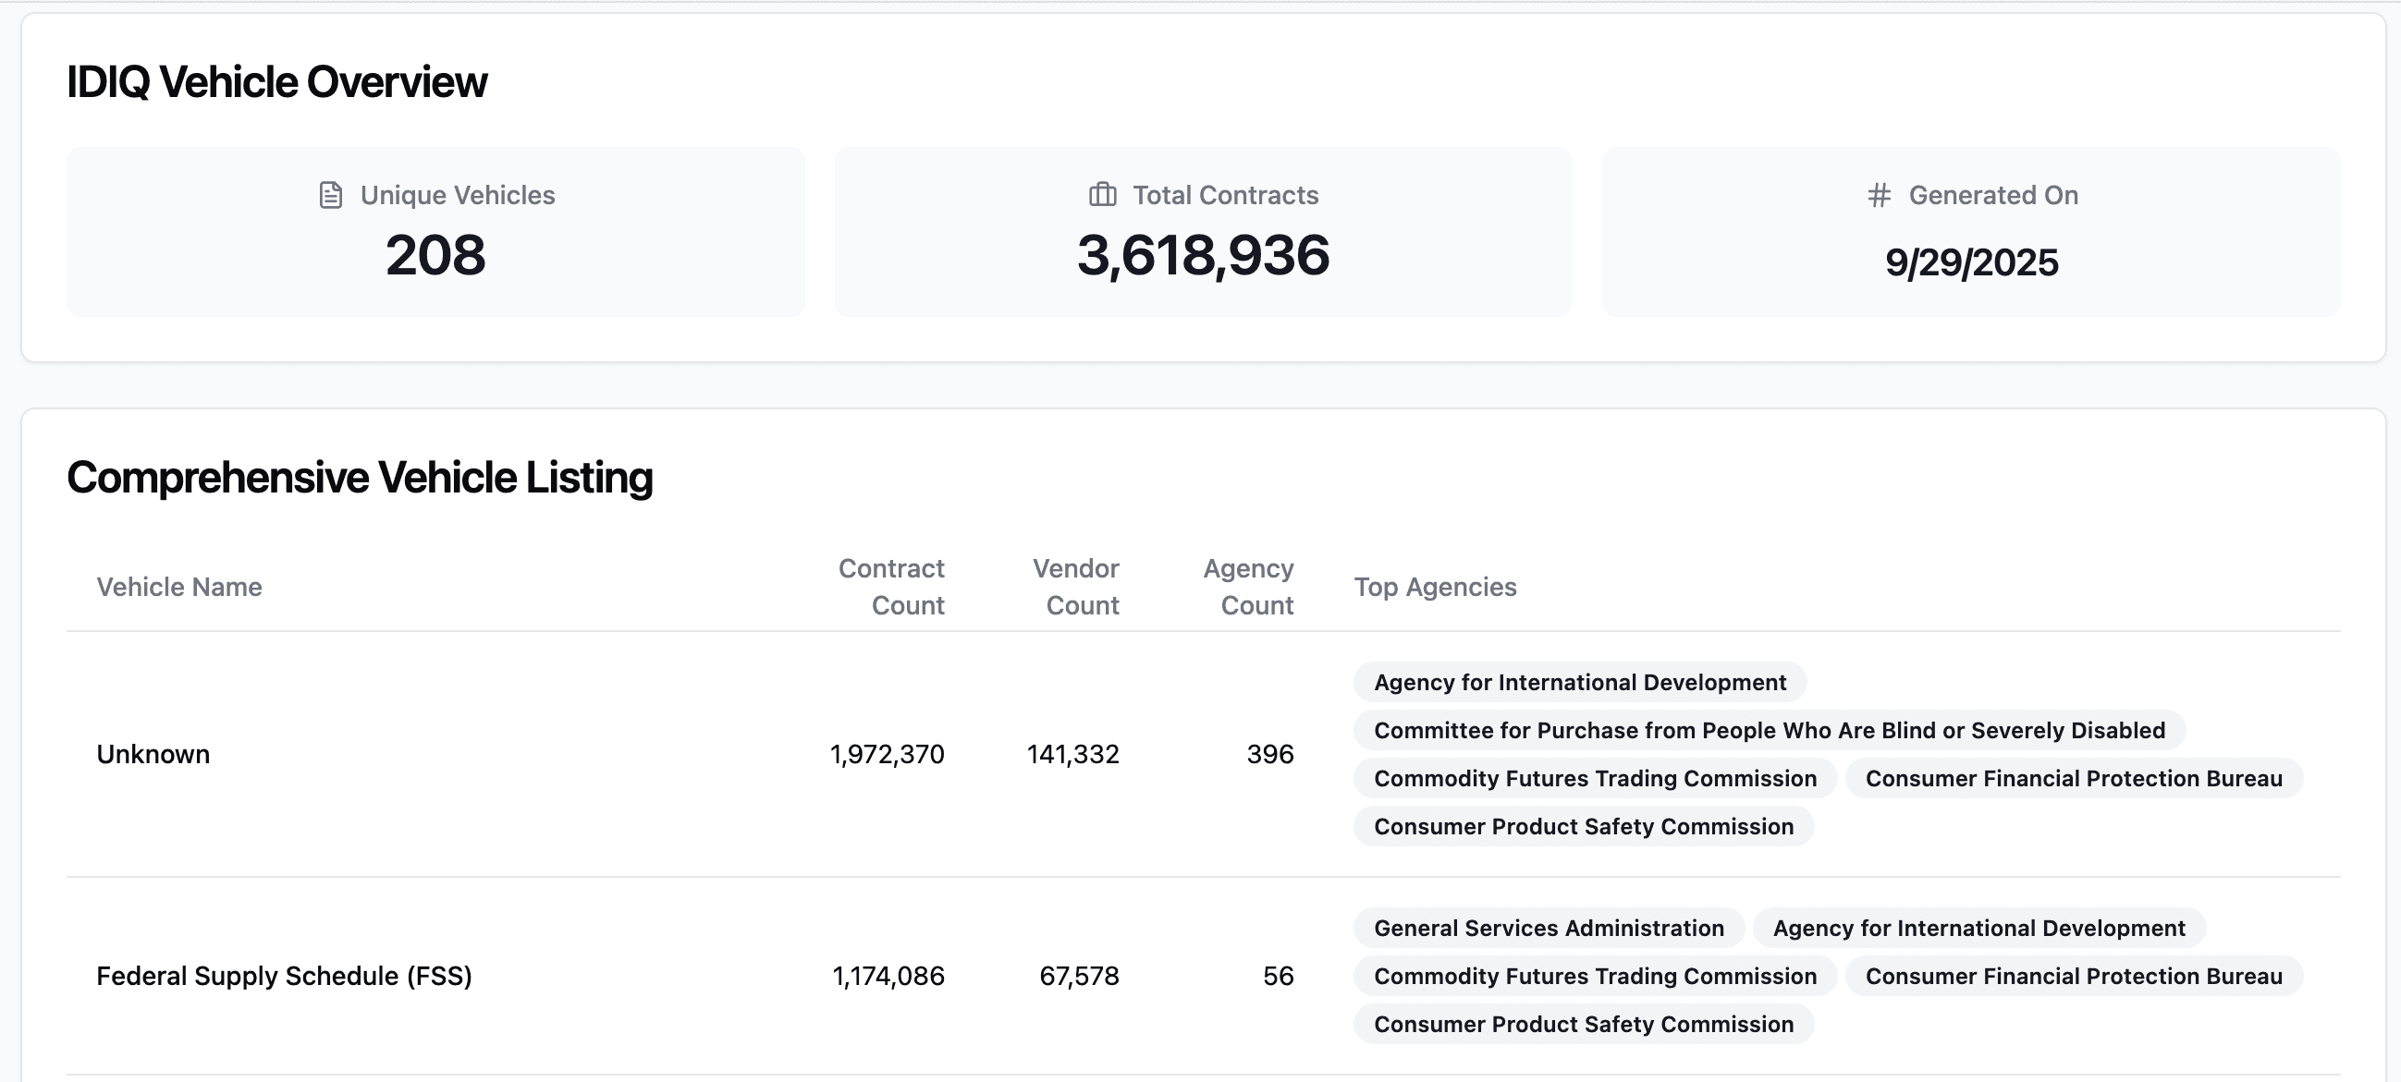This screenshot has width=2401, height=1082.
Task: Click the 1,972,370 contract count cell
Action: [x=887, y=754]
